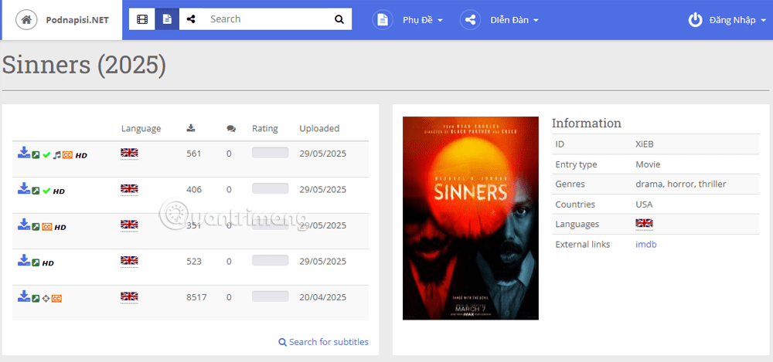Click the Sinners (2025) page title
773x362 pixels.
83,65
